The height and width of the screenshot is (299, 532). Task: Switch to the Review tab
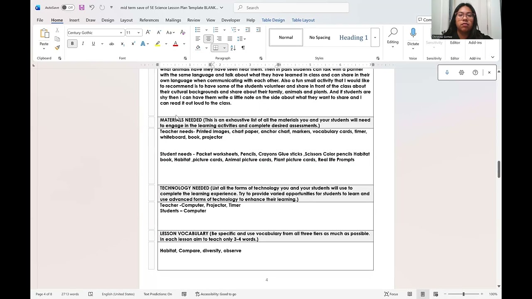coord(194,20)
